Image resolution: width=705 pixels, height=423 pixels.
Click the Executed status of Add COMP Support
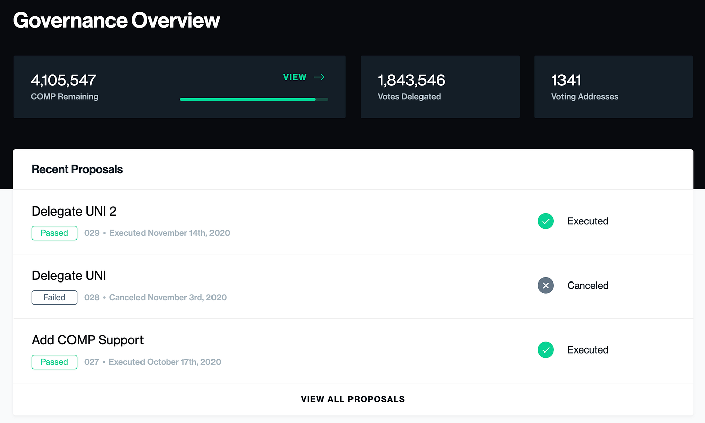click(588, 349)
